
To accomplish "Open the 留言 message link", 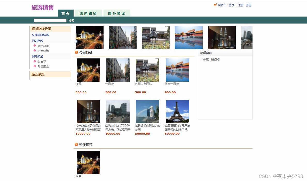I will pos(248,5).
